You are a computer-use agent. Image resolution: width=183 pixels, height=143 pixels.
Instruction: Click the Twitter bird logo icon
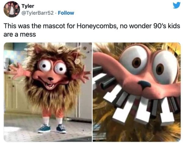tap(177, 5)
